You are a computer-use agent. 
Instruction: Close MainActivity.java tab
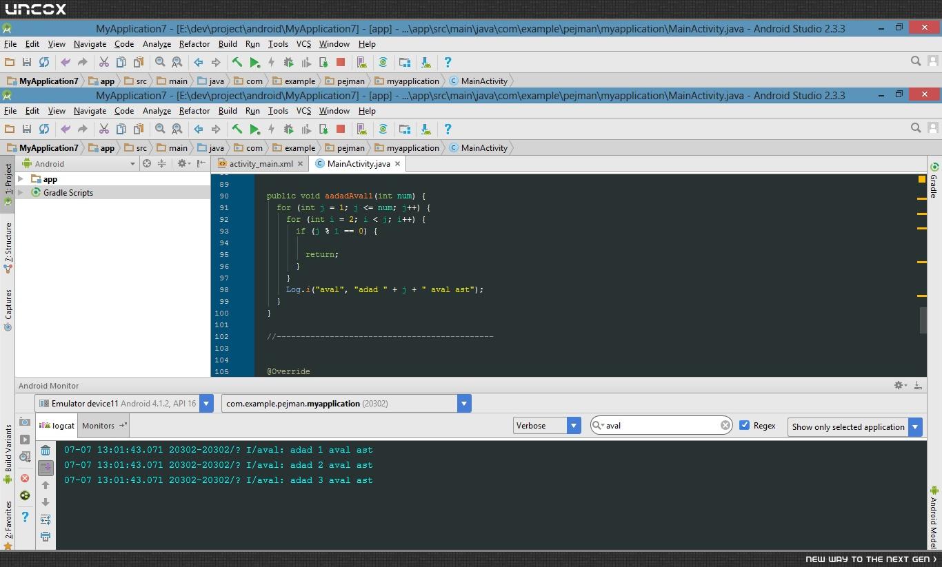(397, 163)
